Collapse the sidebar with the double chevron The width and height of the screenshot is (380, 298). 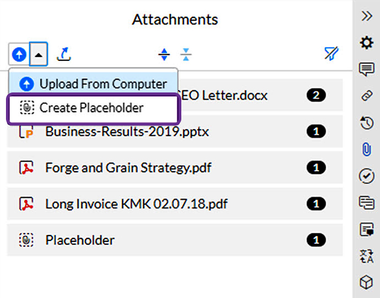(x=367, y=16)
